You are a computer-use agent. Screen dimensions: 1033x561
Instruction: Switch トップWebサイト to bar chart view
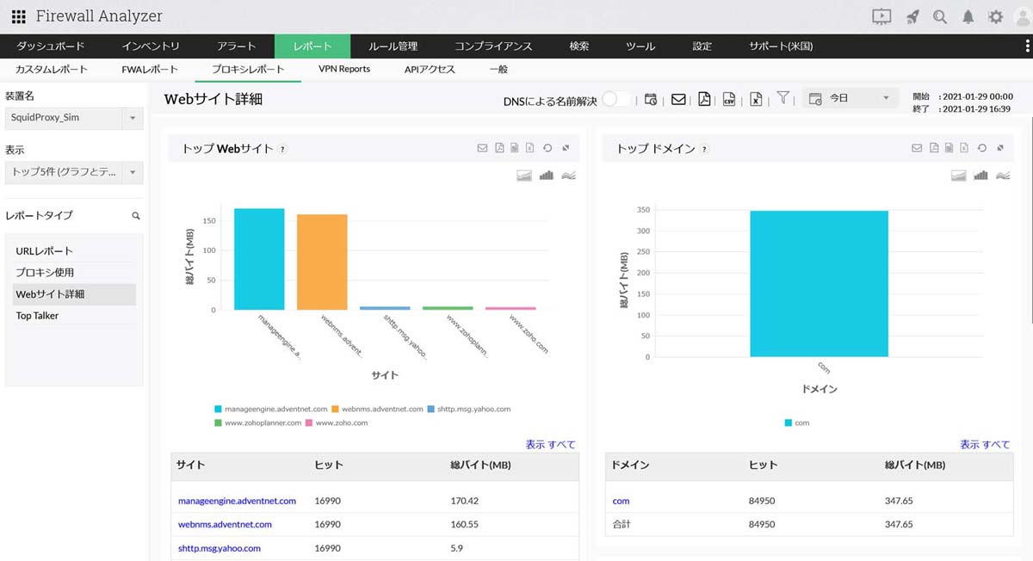click(548, 175)
